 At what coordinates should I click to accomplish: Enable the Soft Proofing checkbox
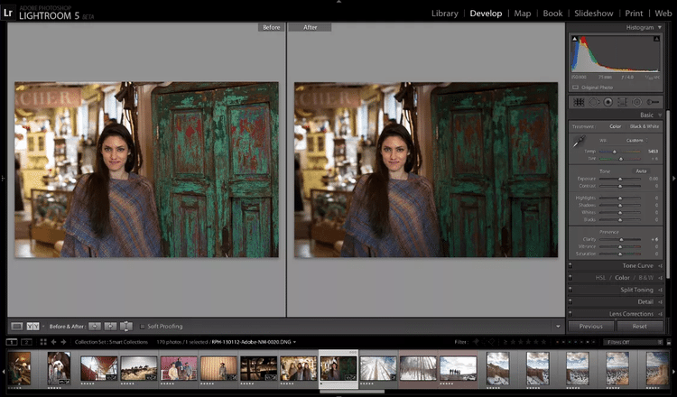tap(142, 327)
